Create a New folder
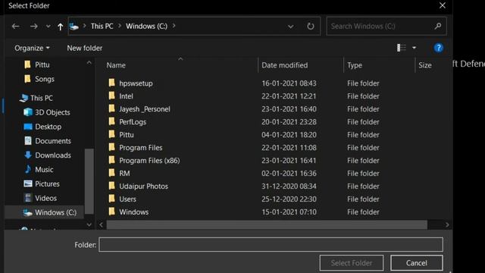 (x=84, y=49)
